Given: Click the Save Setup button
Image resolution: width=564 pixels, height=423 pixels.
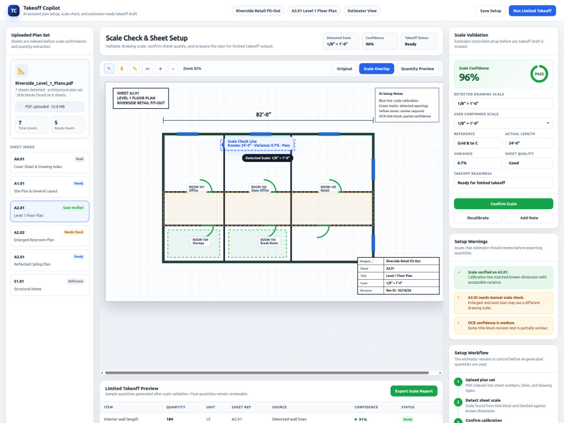Looking at the screenshot, I should point(491,11).
